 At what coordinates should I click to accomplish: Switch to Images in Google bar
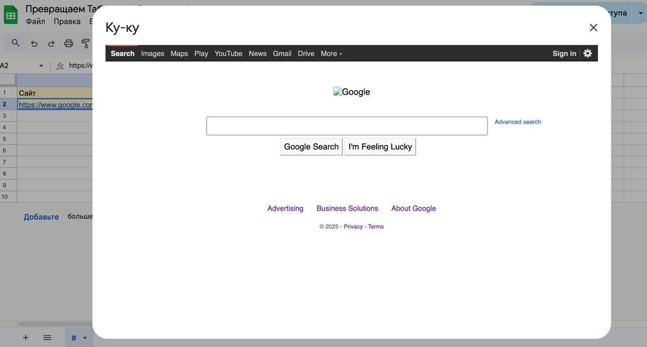(x=153, y=53)
